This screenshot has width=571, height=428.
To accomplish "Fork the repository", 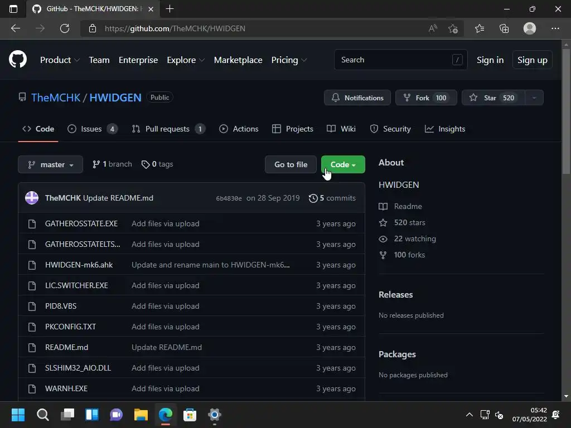I will click(x=426, y=98).
